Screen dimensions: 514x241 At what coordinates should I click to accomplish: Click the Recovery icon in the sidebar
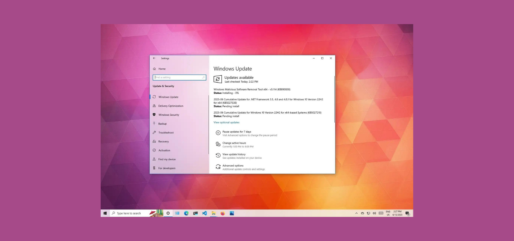tap(154, 141)
